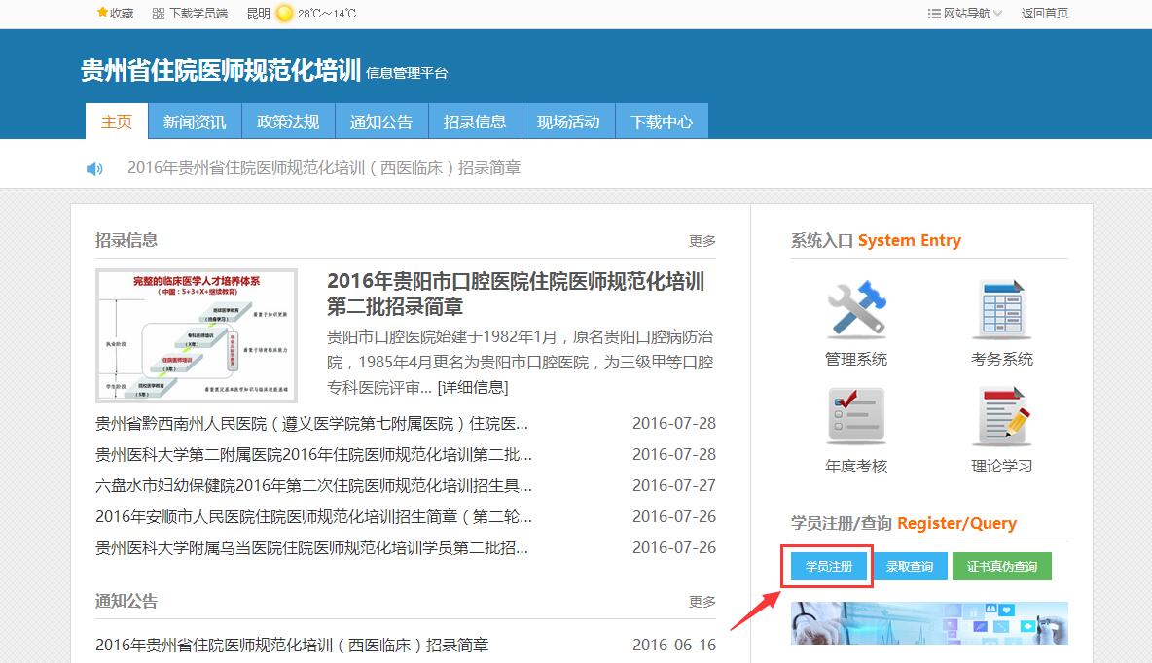Click the 下载学员端 download icon
The image size is (1152, 663).
coord(160,14)
